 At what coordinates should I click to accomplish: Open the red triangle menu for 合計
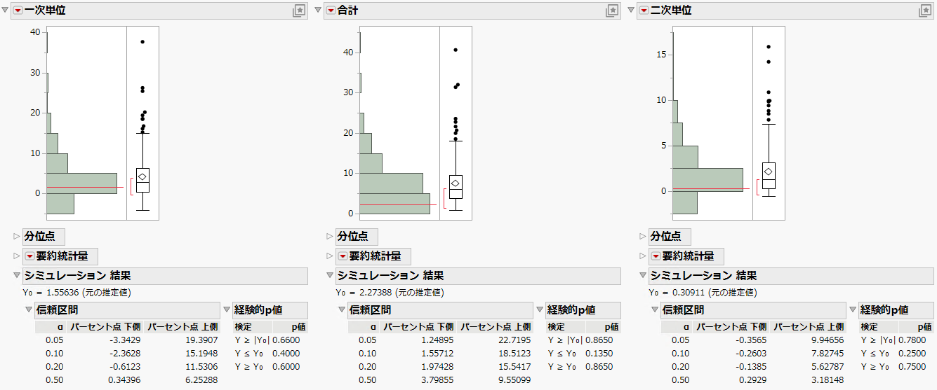point(331,11)
